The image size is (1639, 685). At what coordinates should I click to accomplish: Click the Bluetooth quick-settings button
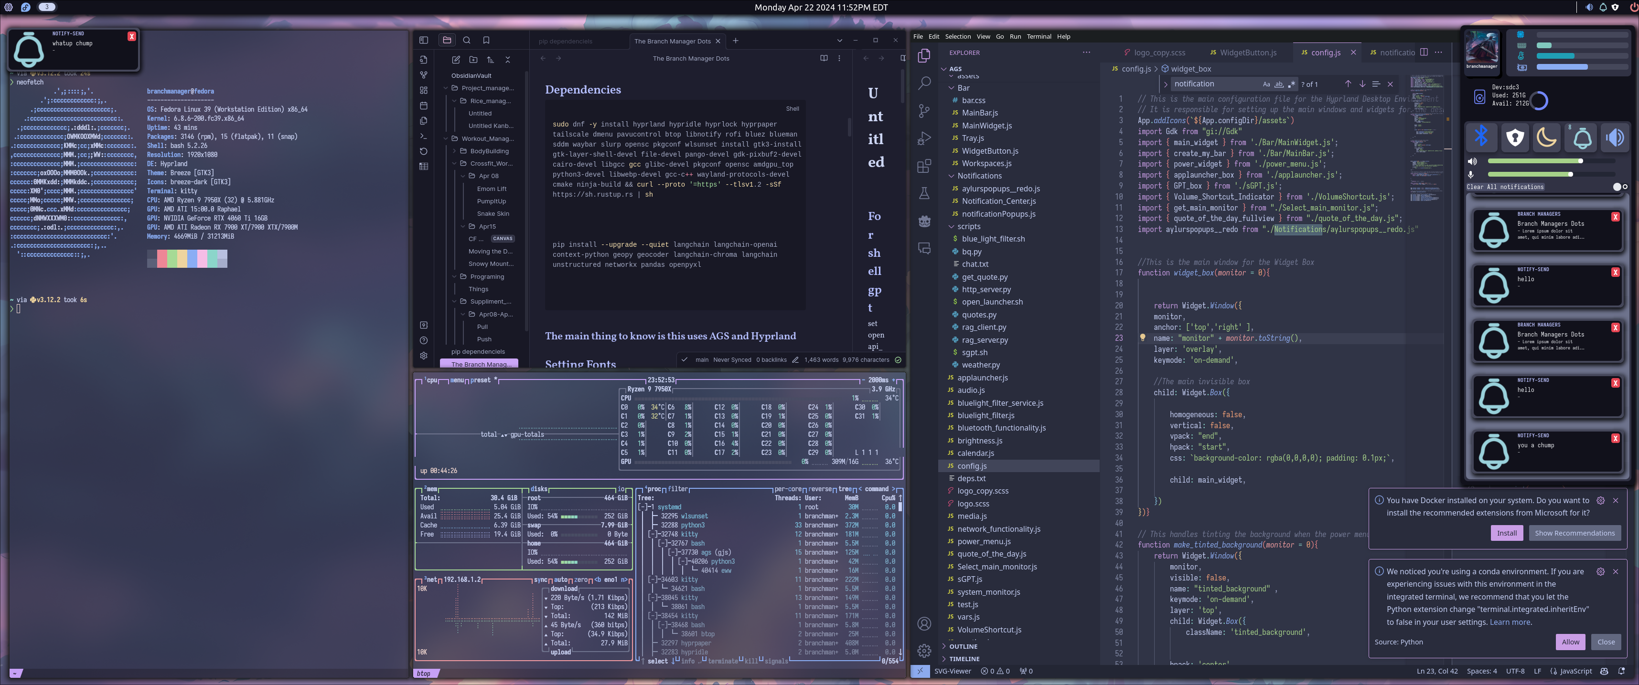[1482, 137]
